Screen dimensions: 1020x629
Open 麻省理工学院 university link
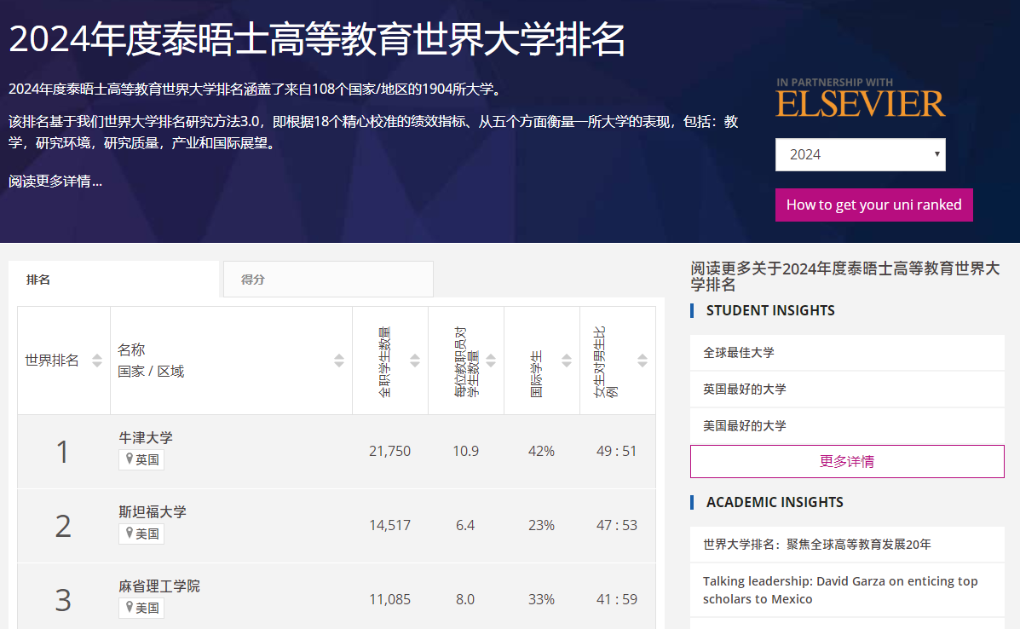tap(159, 586)
